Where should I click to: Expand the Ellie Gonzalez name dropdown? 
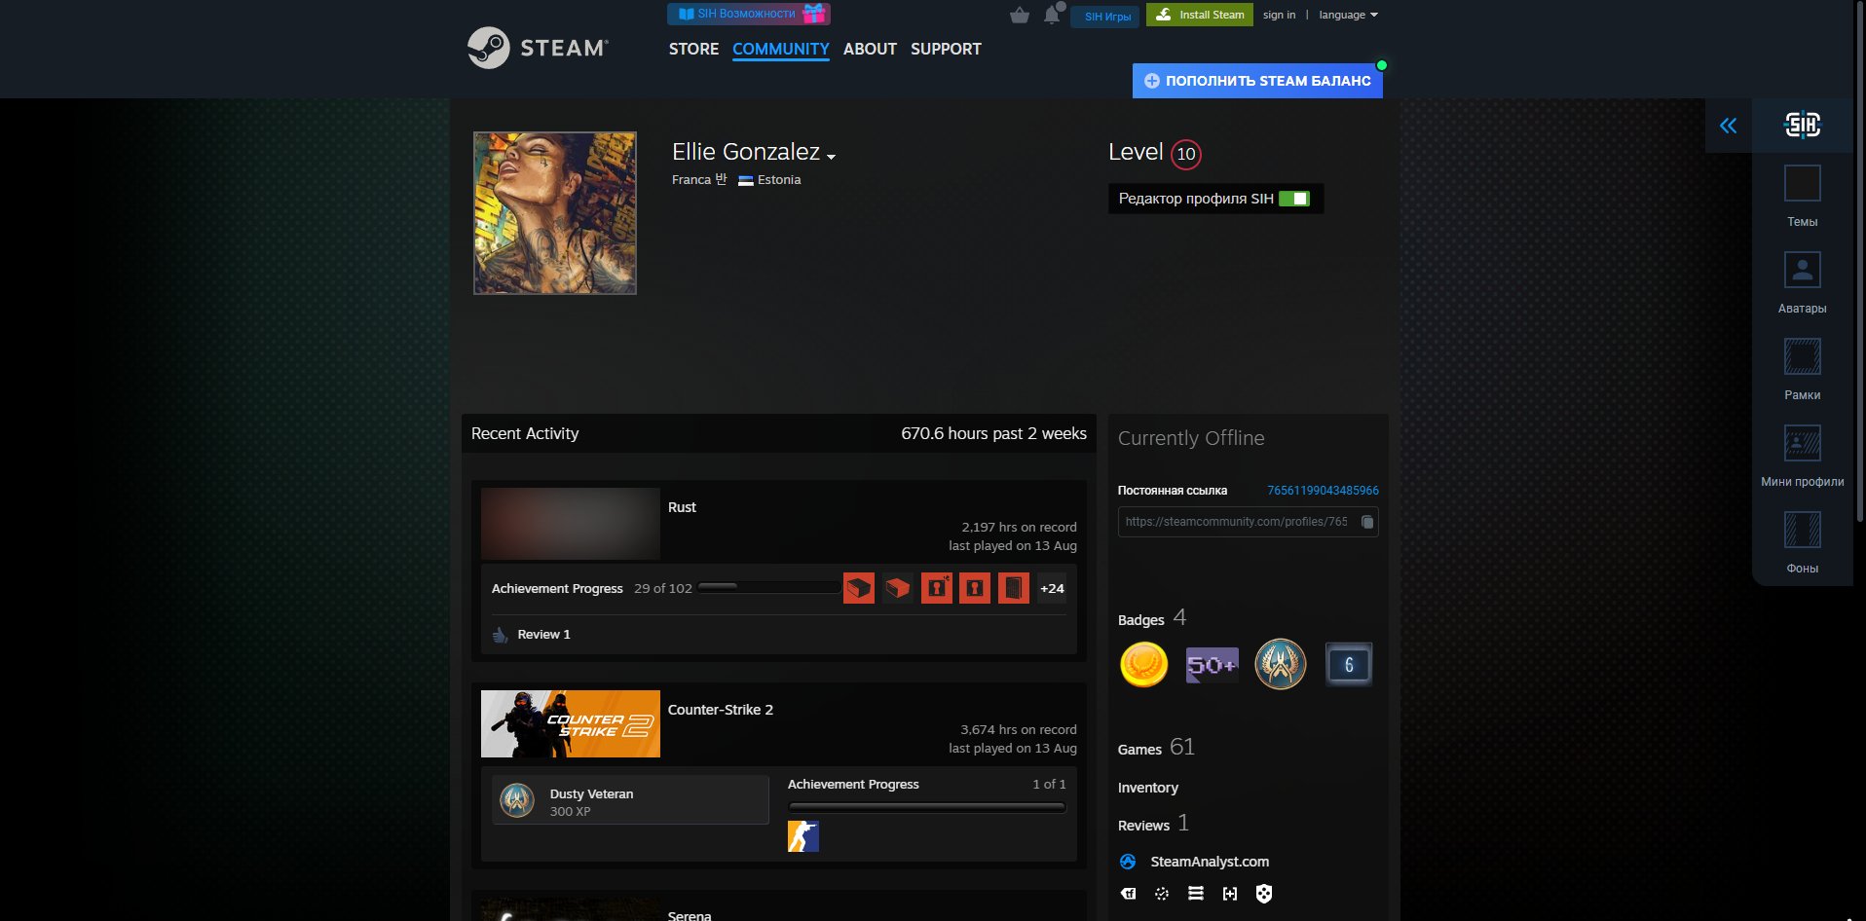[x=831, y=156]
